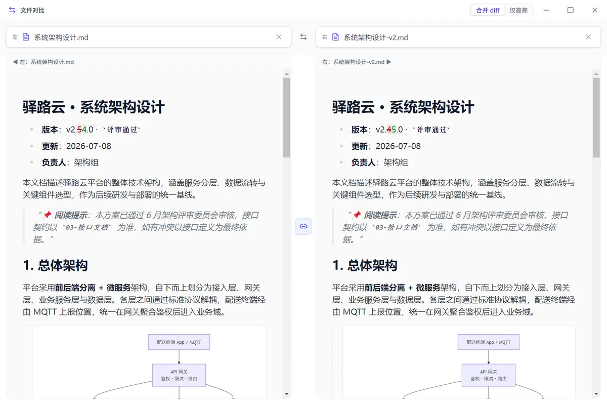Click the right file input 系统架构设计-v2.md

(458, 37)
